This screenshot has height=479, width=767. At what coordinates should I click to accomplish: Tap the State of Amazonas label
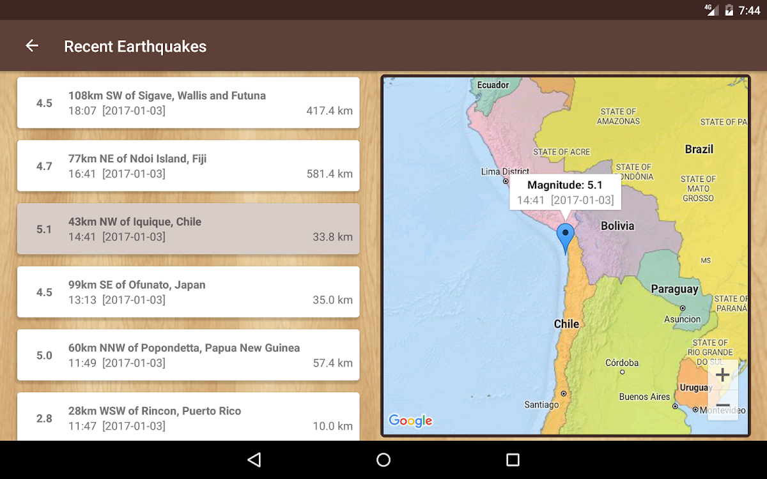(x=618, y=116)
